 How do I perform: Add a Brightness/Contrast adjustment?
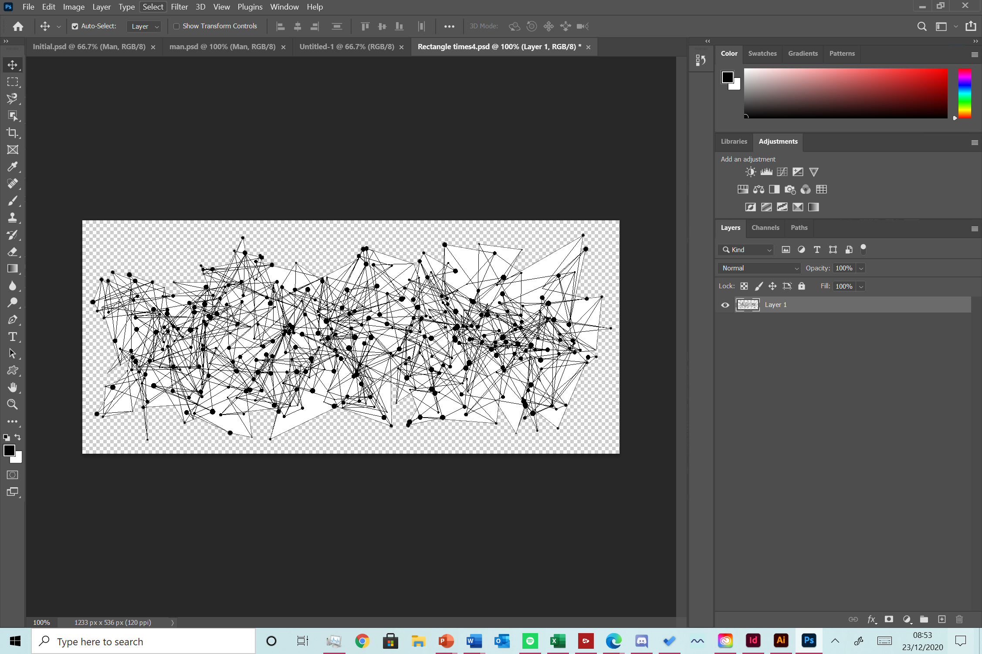[x=750, y=172]
